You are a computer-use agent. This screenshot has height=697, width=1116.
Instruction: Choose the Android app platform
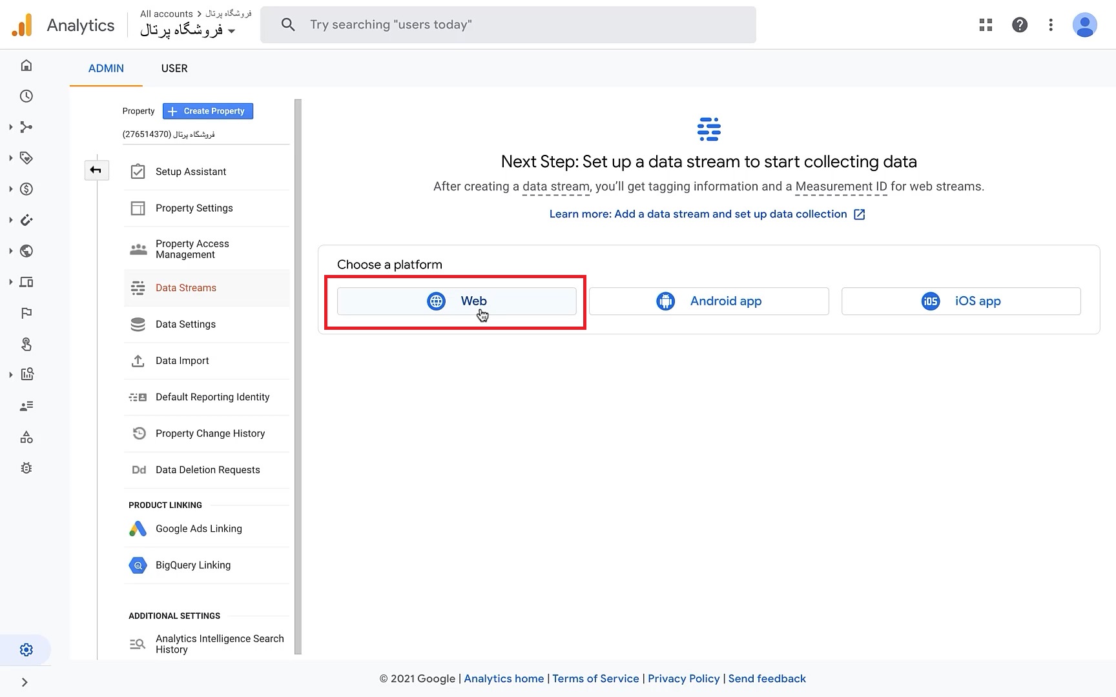click(708, 301)
